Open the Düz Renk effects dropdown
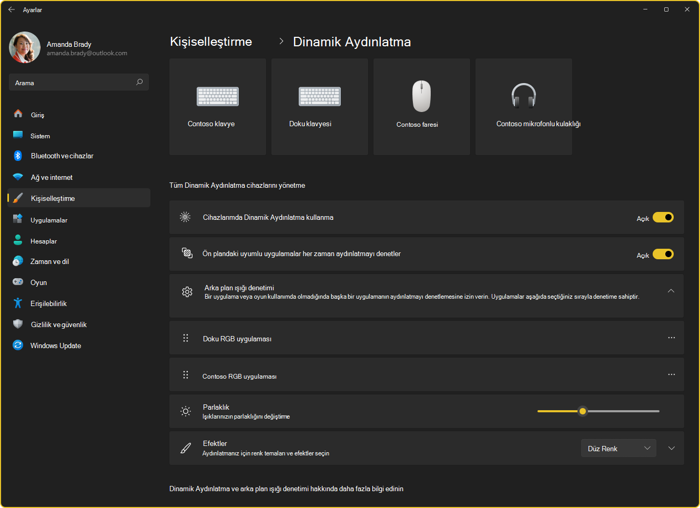The image size is (700, 508). click(618, 448)
